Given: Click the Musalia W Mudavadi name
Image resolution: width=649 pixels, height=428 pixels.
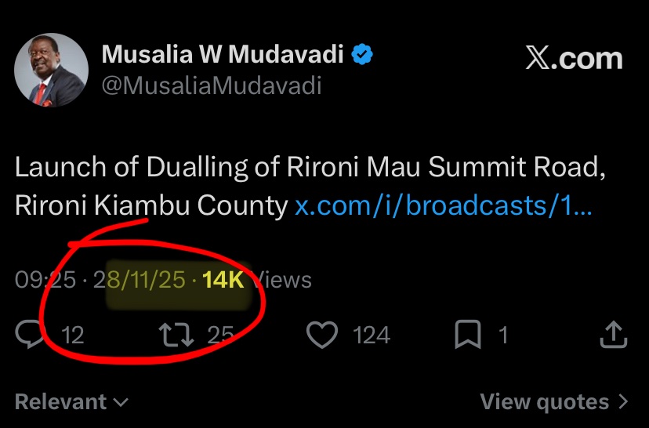Looking at the screenshot, I should [223, 54].
